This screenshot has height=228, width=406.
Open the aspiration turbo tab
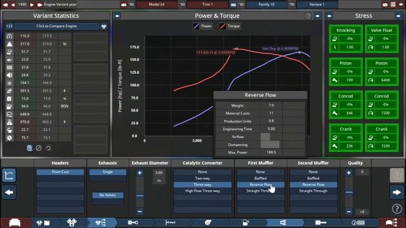pos(208,222)
